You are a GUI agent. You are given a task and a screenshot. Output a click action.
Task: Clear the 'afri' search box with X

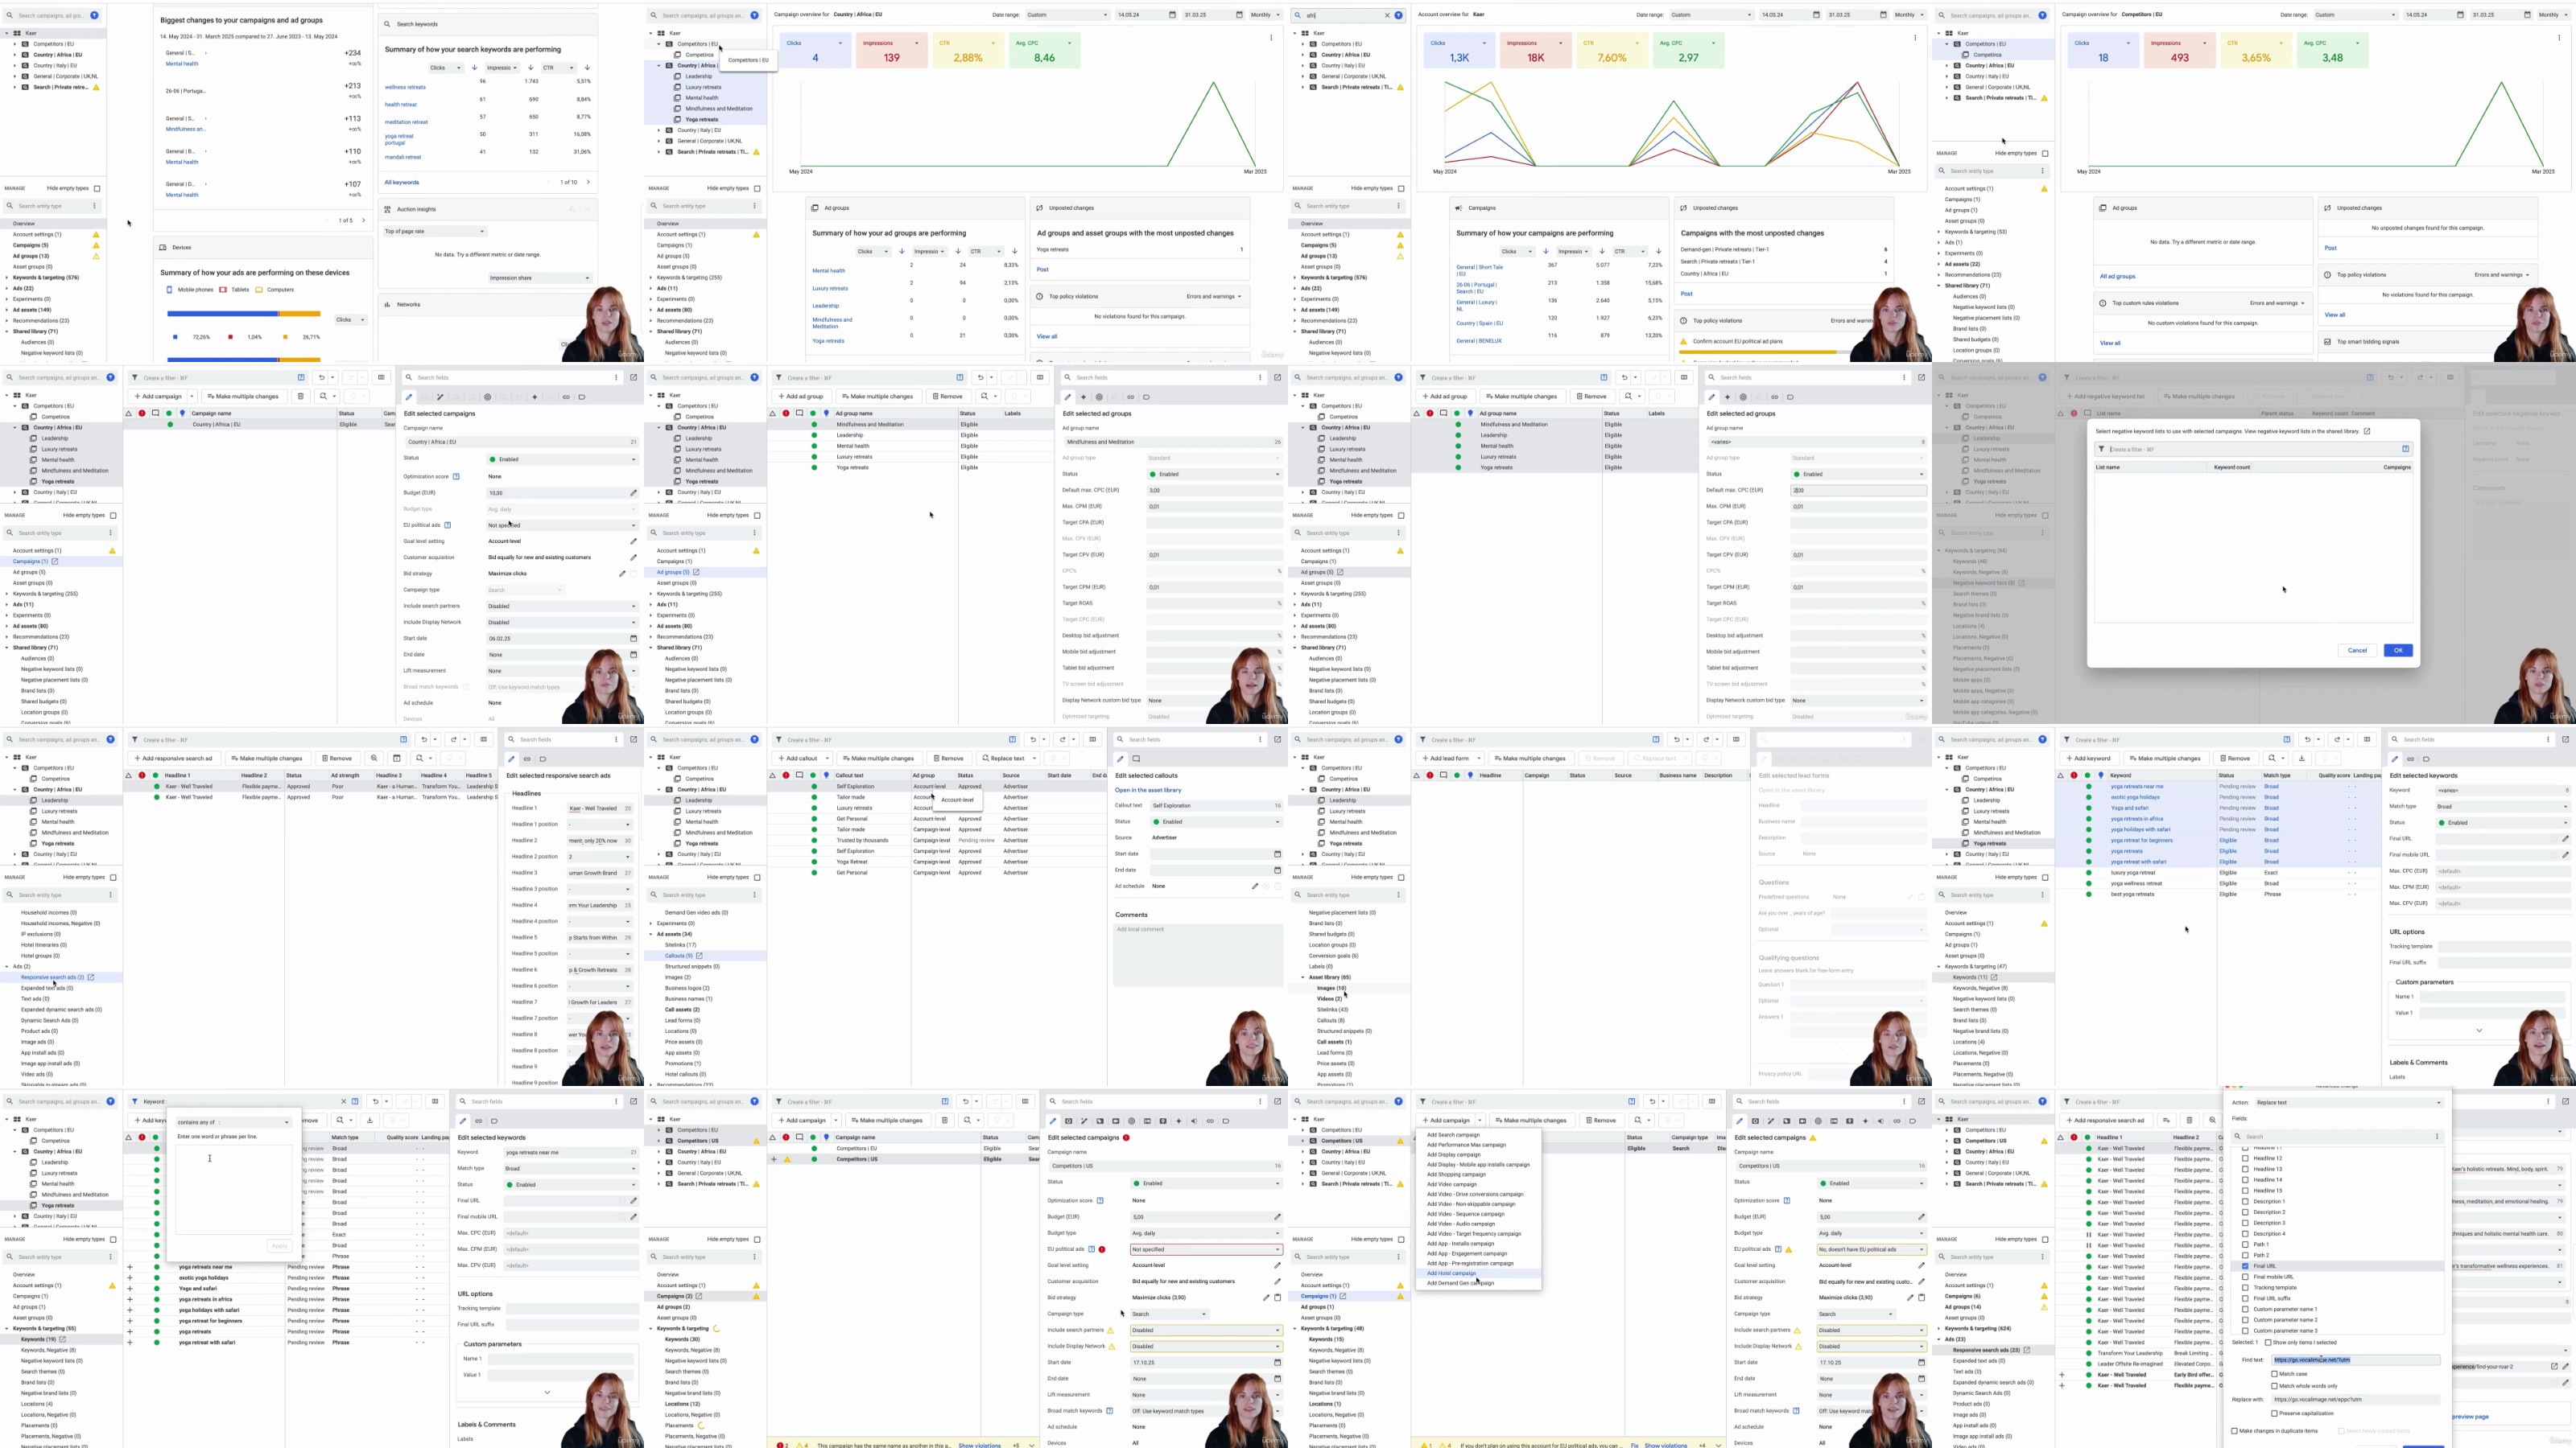(x=1387, y=15)
